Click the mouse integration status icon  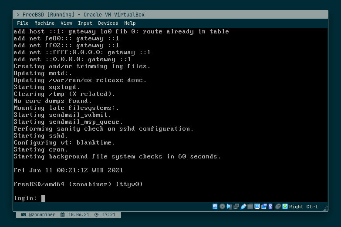pyautogui.click(x=278, y=207)
